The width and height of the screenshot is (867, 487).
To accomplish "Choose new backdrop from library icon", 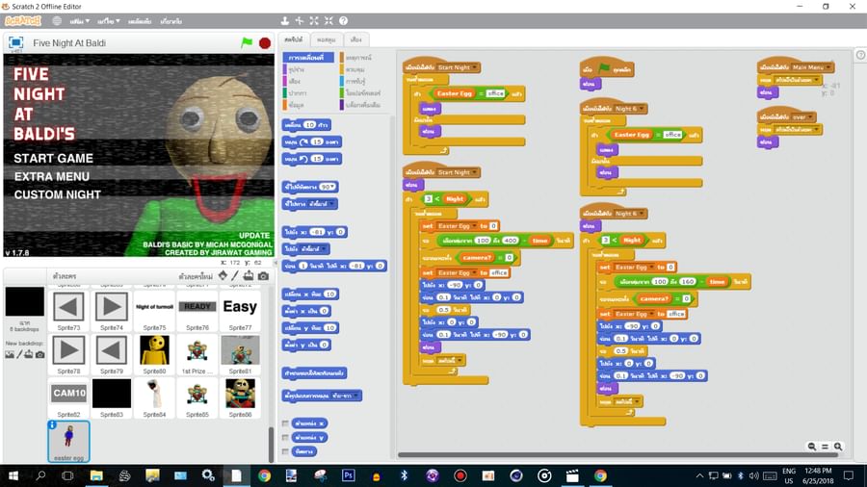I will coord(10,354).
